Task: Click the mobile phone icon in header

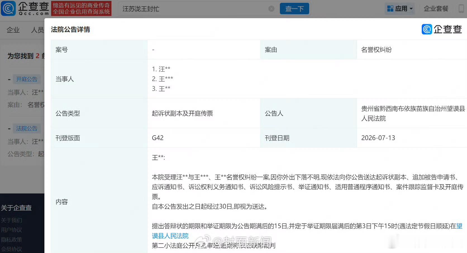Action: coord(461,9)
